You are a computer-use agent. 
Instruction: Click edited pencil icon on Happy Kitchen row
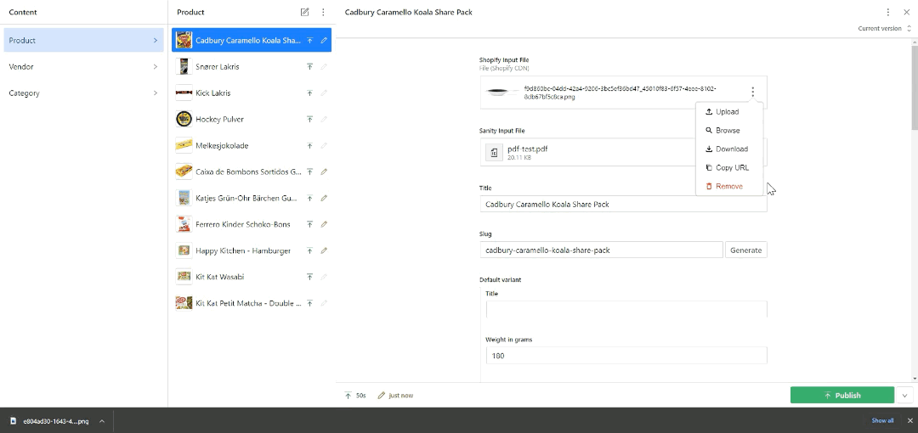[324, 250]
